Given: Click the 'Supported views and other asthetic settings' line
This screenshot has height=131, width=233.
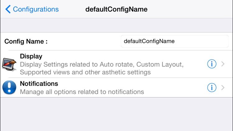Looking at the screenshot, I should click(x=85, y=72).
